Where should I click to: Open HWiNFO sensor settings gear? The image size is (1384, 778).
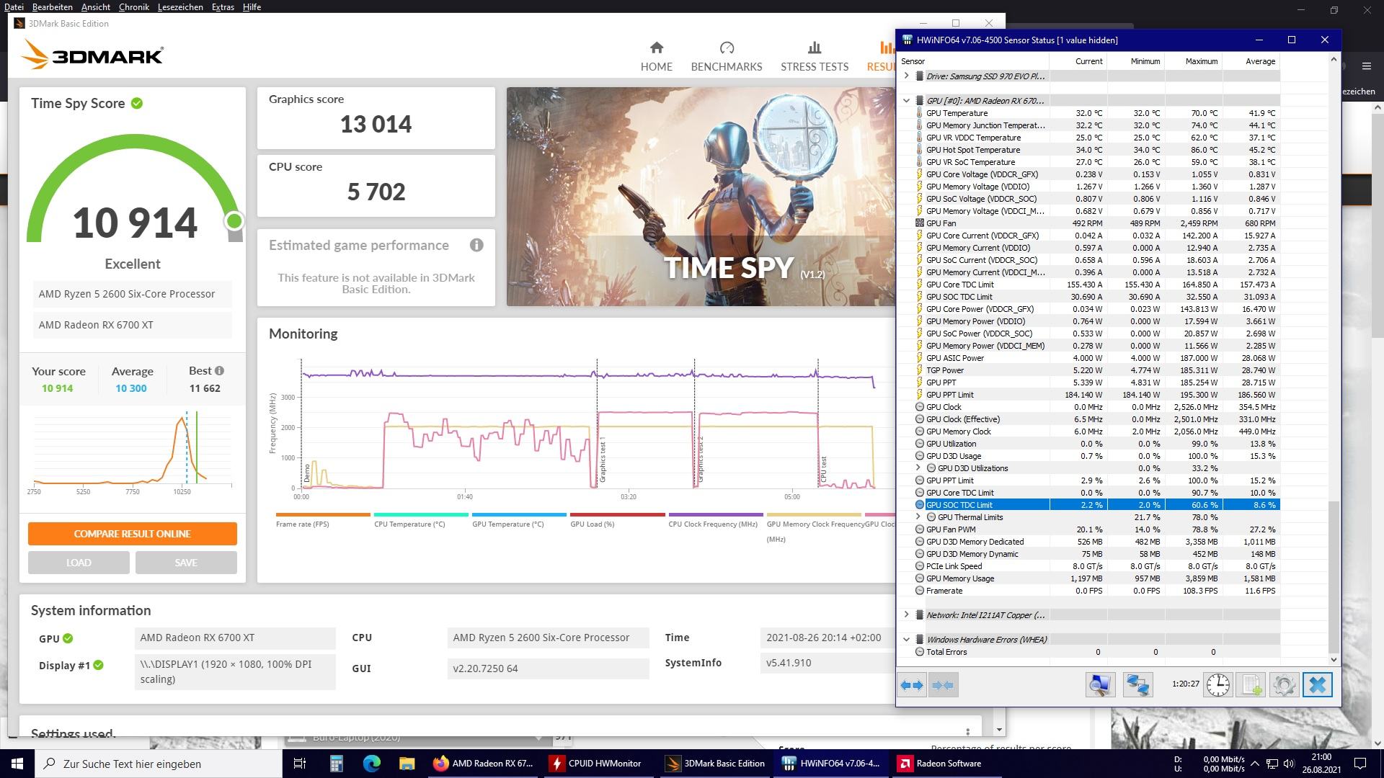coord(1284,685)
